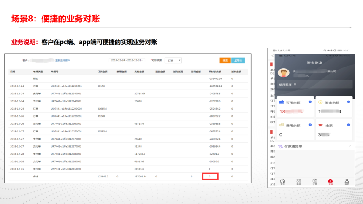Click the 重新选择客户 link

(63, 60)
